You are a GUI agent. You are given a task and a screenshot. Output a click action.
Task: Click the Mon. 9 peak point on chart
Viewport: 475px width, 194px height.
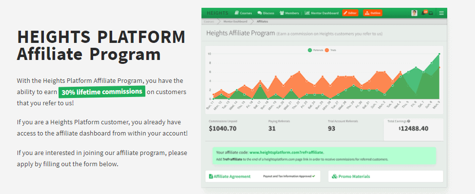(x=439, y=54)
